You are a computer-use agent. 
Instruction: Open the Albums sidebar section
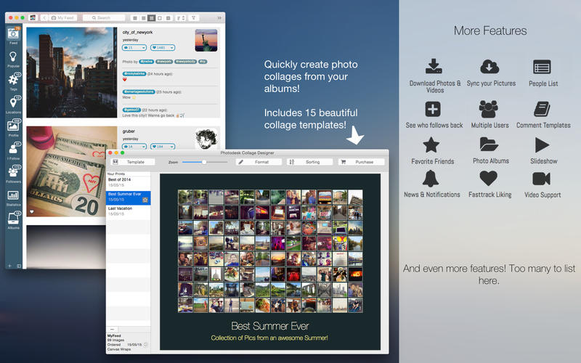[x=13, y=220]
